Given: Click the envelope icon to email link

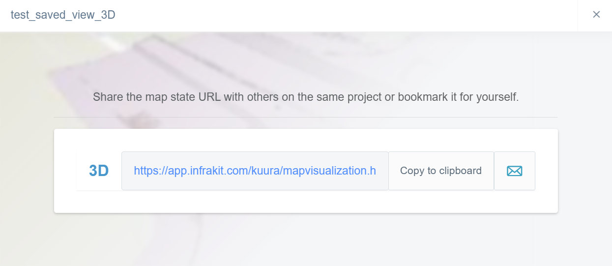Looking at the screenshot, I should point(514,171).
